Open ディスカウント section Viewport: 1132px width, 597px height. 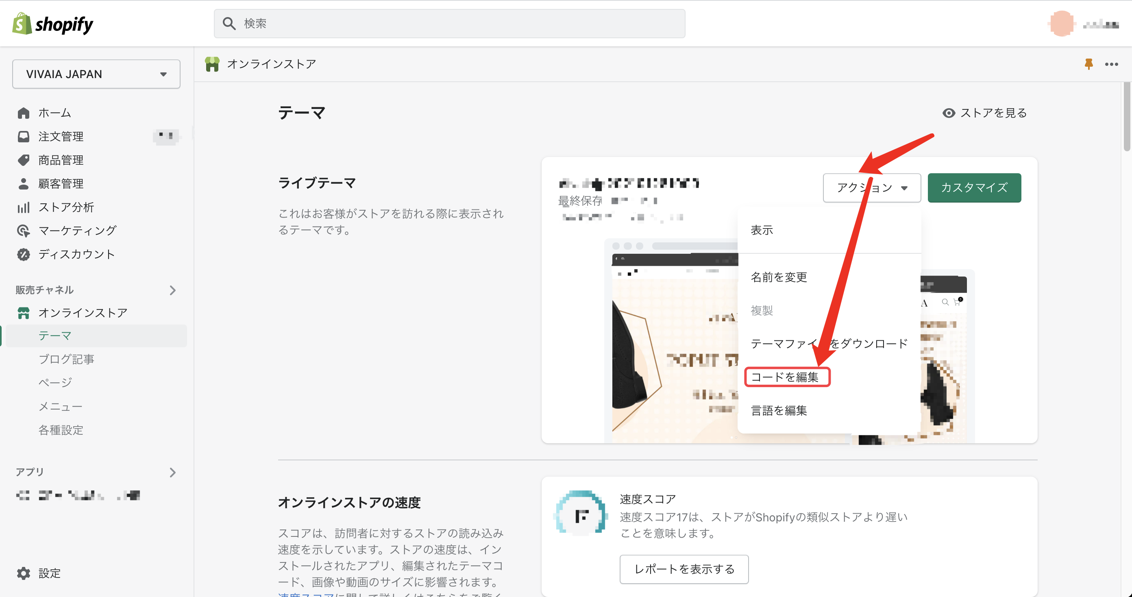(76, 254)
